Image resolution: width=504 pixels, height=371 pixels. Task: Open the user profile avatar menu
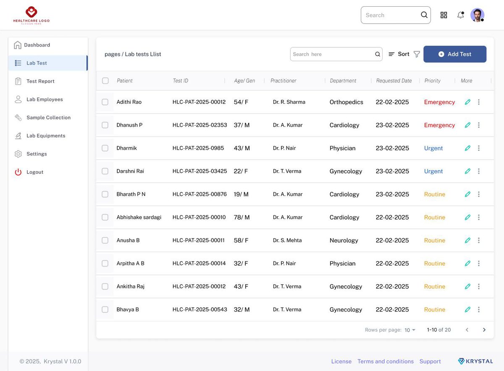[477, 15]
